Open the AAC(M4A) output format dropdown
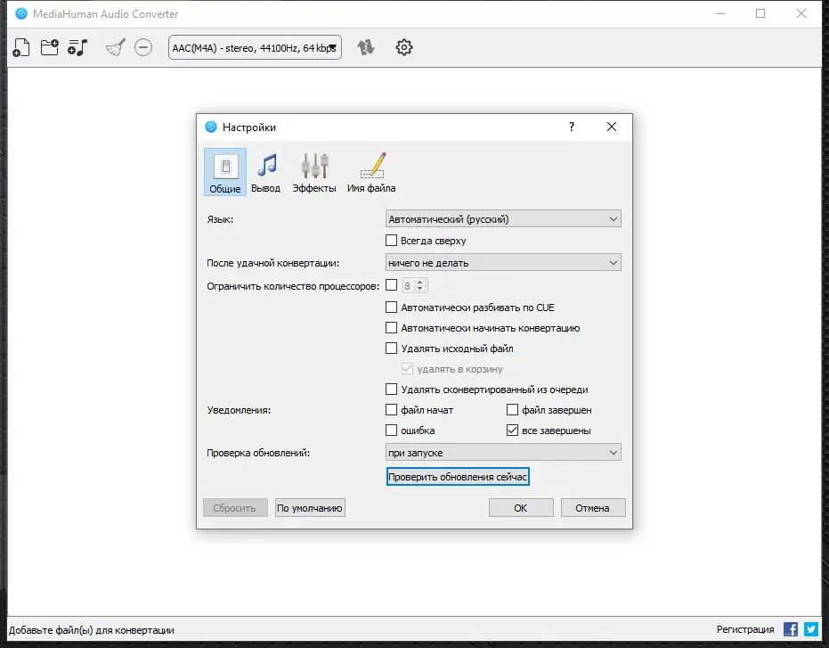This screenshot has height=648, width=829. 255,47
